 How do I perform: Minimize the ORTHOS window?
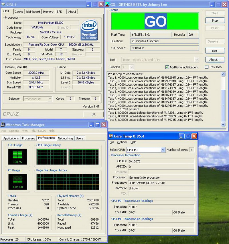[212, 5]
